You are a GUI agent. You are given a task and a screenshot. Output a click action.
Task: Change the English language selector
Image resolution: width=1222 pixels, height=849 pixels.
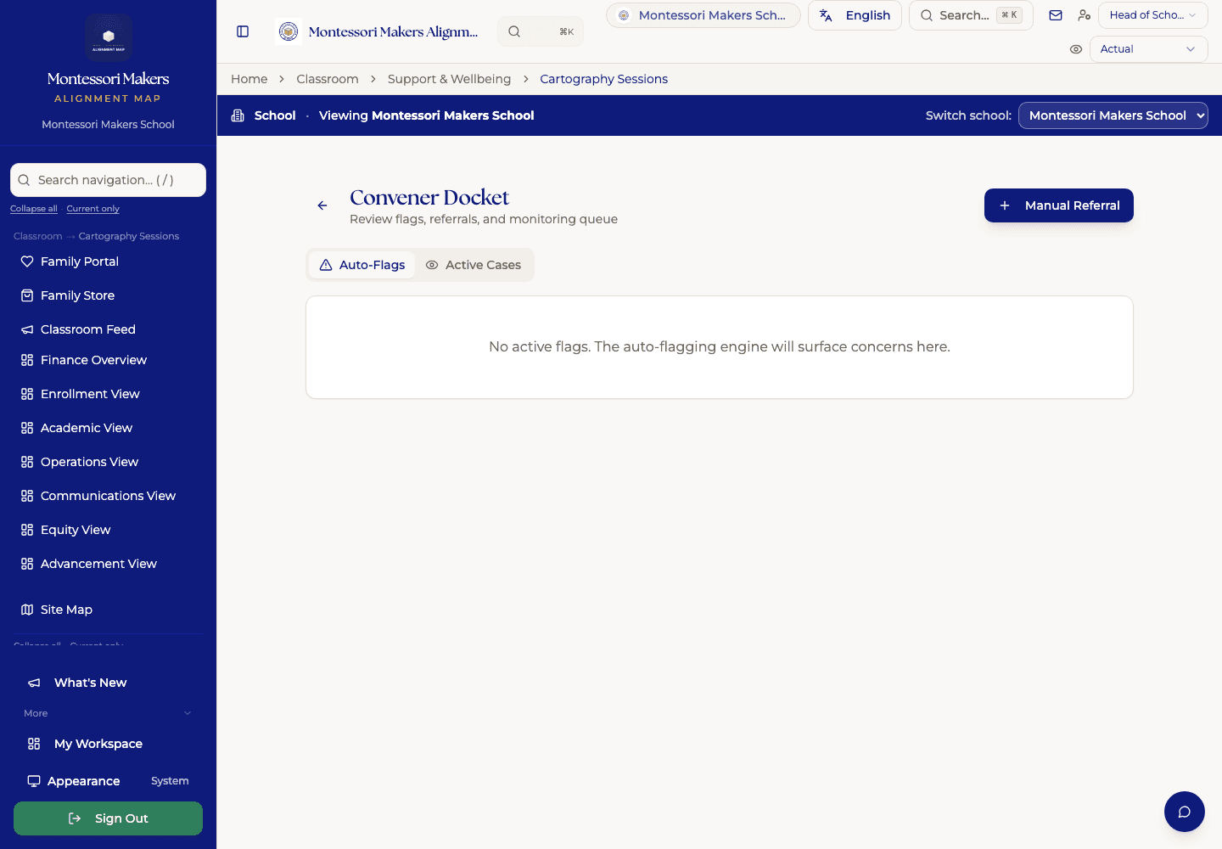click(x=855, y=15)
